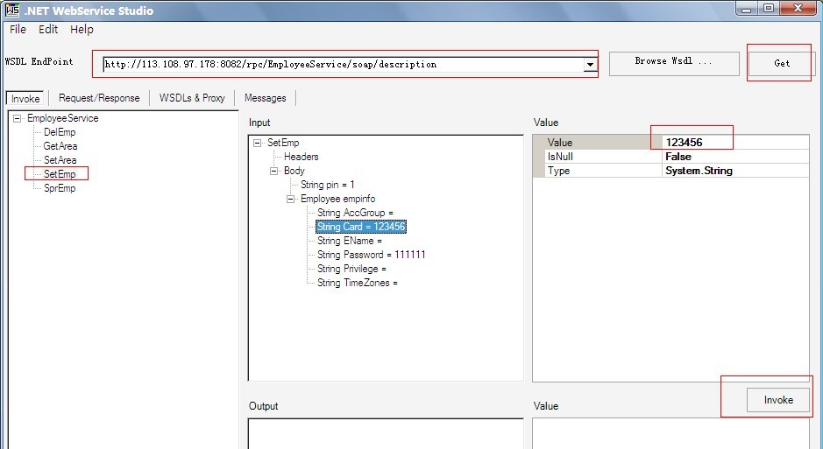Viewport: 823px width, 449px height.
Task: Switch to the WSDLs & Proxy tab
Action: click(192, 98)
